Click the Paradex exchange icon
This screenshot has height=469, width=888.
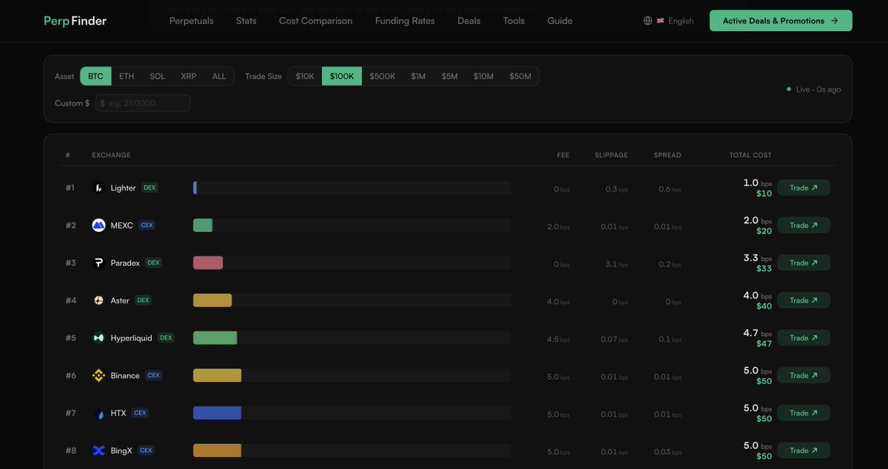pos(97,262)
